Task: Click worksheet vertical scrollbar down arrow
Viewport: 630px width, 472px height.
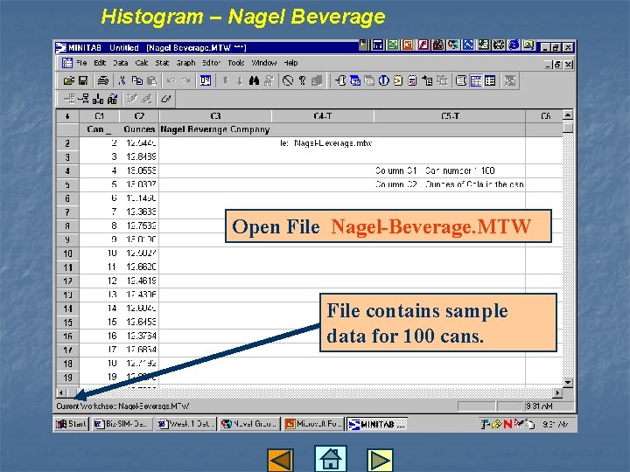Action: 568,383
